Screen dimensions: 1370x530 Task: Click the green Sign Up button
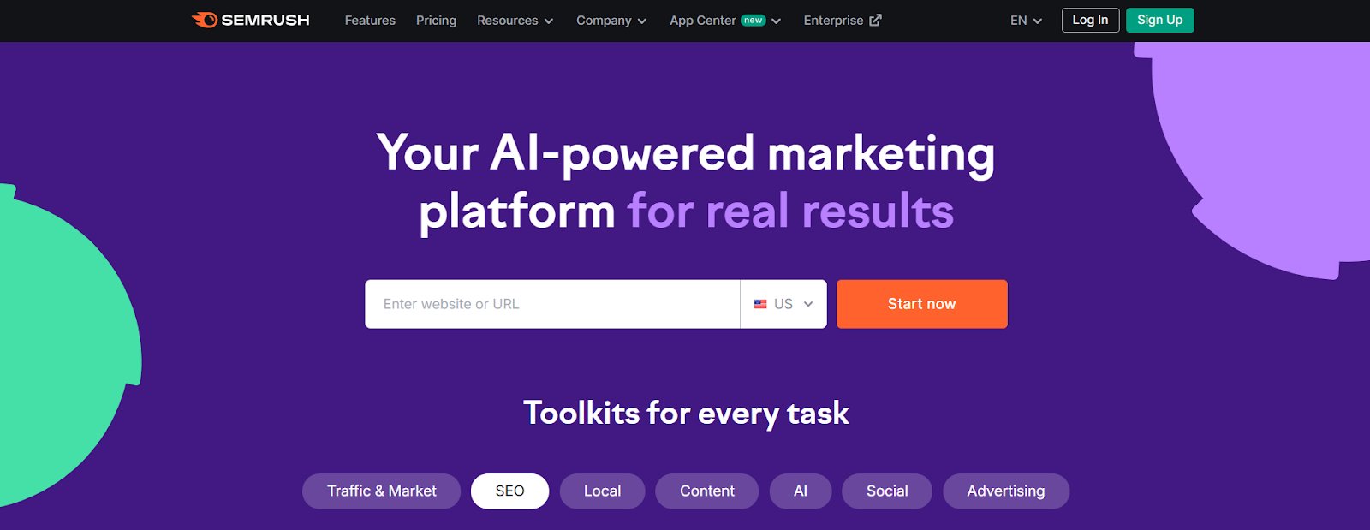pos(1159,21)
